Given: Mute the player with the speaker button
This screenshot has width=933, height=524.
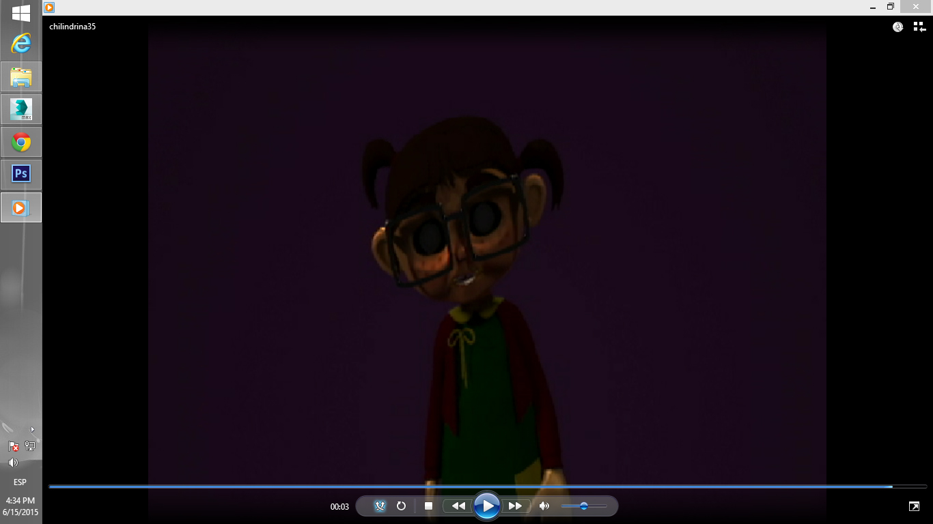Looking at the screenshot, I should coord(544,506).
